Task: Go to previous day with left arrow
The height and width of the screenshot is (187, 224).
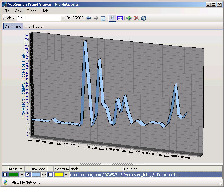Action: 89,18
